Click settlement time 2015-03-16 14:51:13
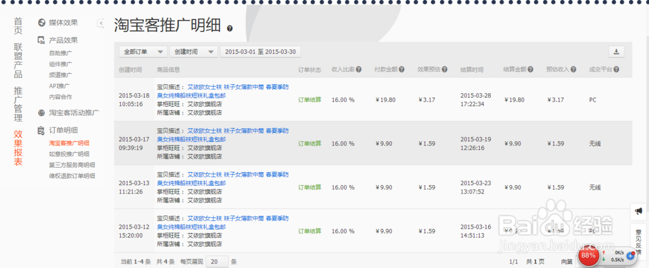This screenshot has height=268, width=649. (x=476, y=231)
